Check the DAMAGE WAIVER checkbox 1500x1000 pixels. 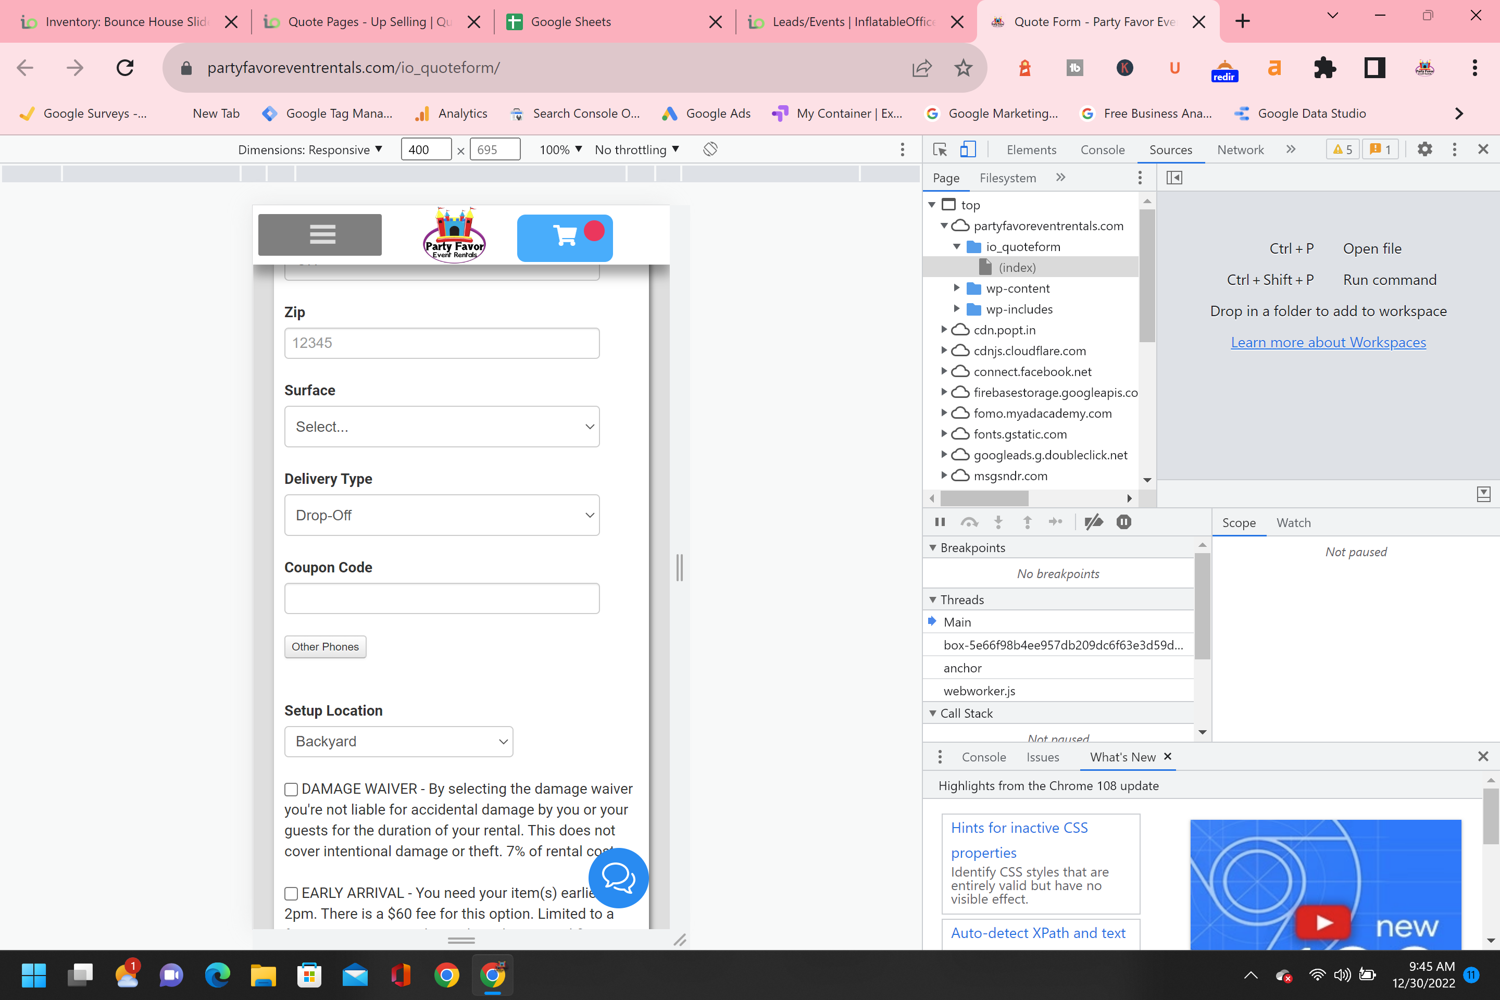coord(292,790)
